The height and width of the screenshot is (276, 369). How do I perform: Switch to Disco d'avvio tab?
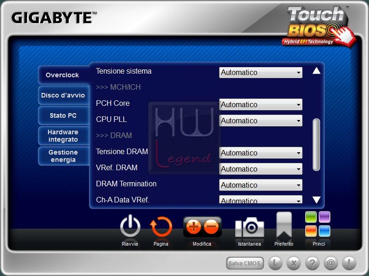(64, 95)
